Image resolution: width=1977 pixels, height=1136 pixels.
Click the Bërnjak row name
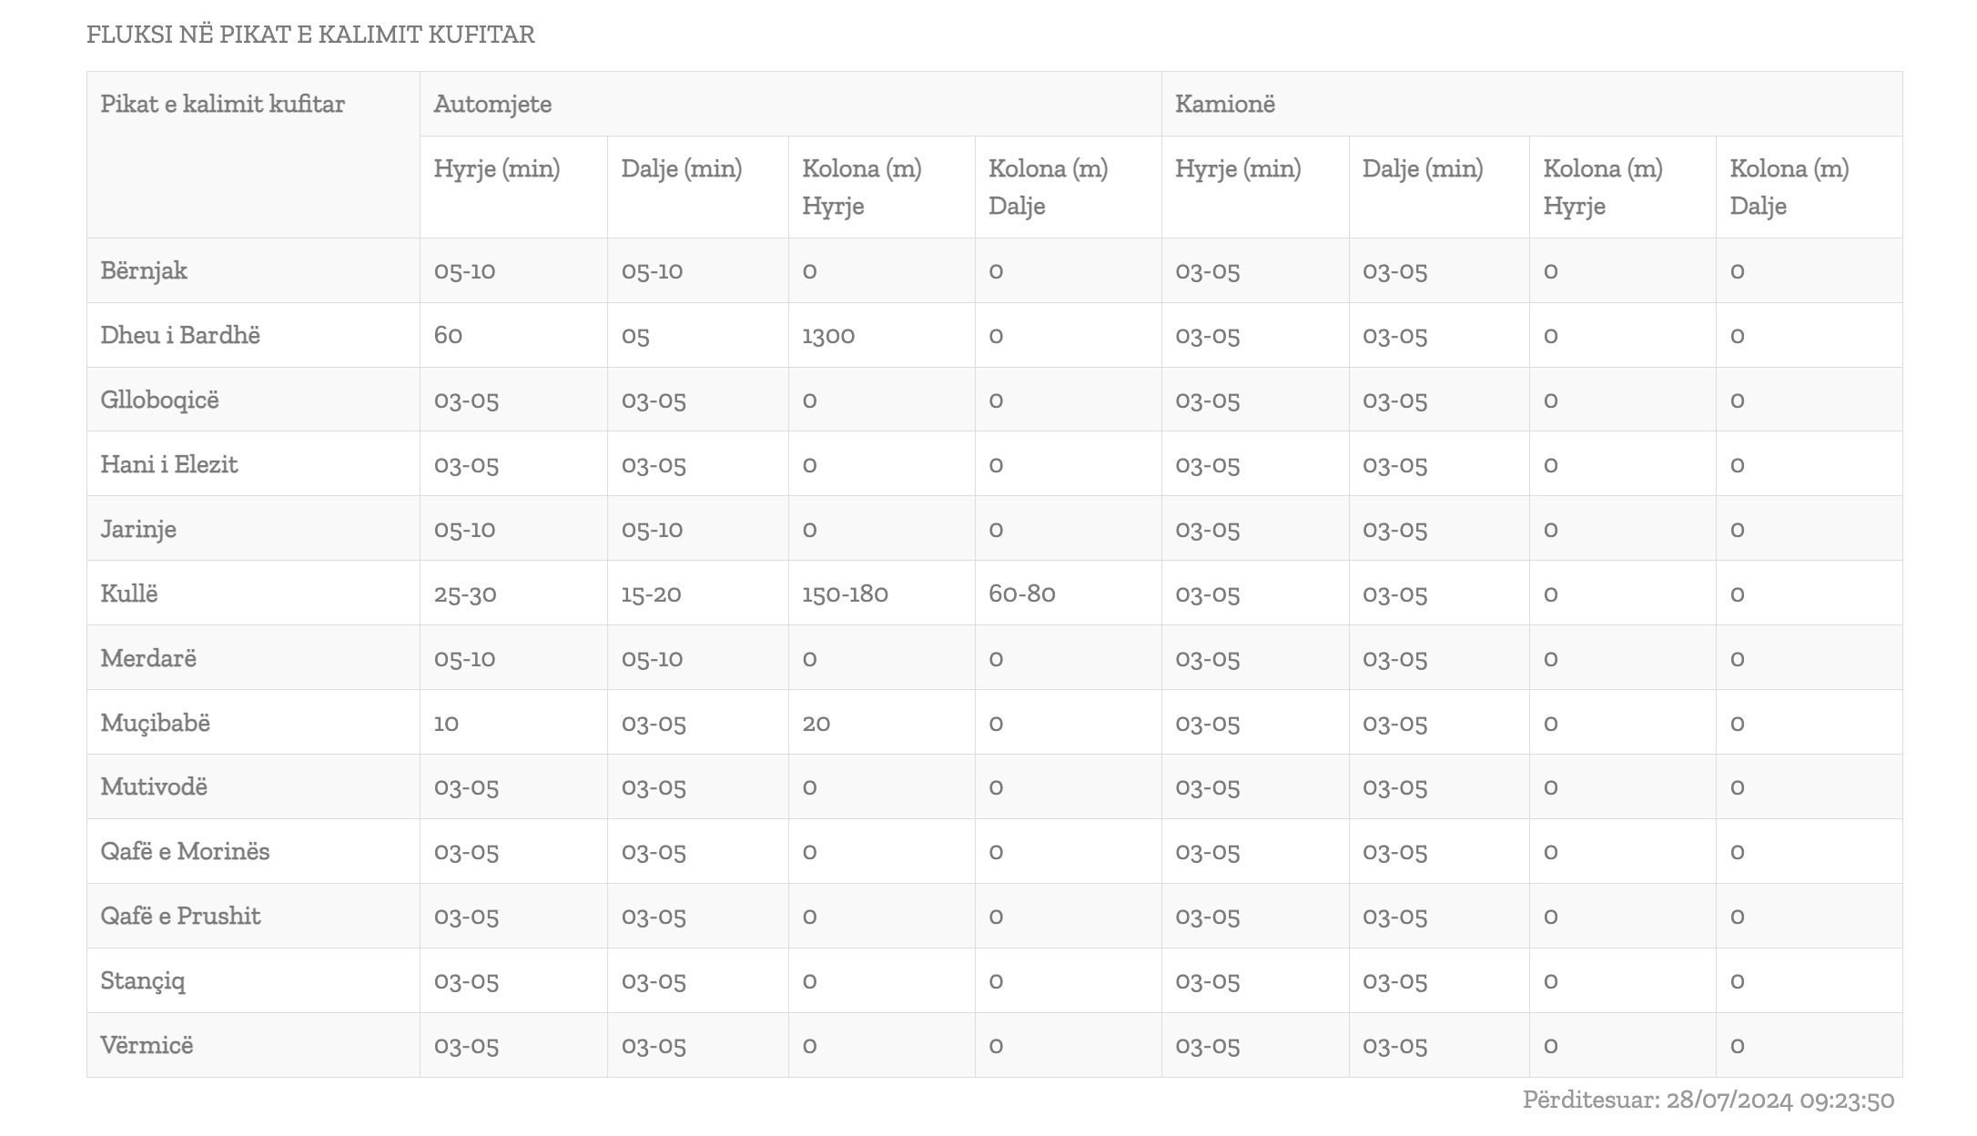pos(144,270)
